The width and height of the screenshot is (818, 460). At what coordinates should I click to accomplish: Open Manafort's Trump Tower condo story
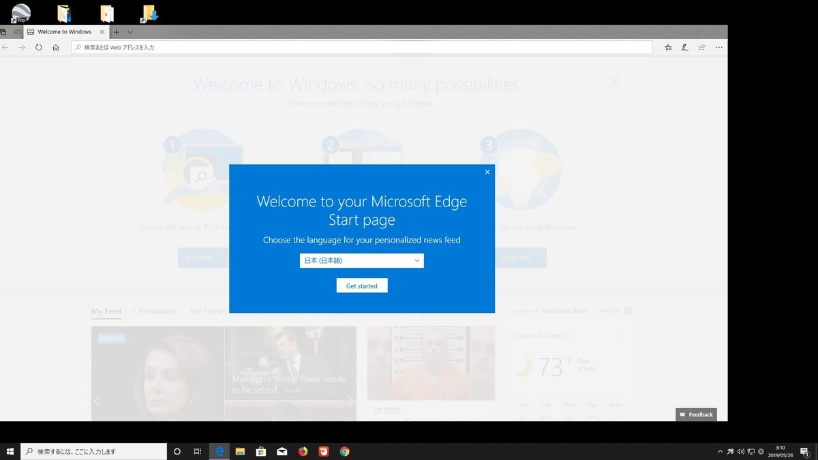coord(289,384)
